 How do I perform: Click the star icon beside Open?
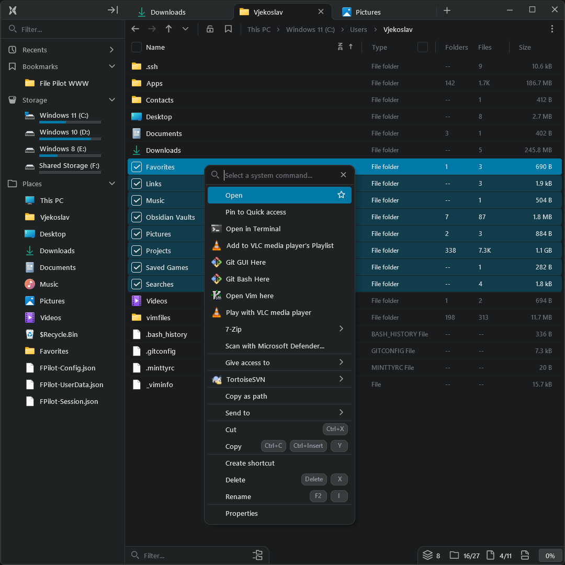(341, 195)
